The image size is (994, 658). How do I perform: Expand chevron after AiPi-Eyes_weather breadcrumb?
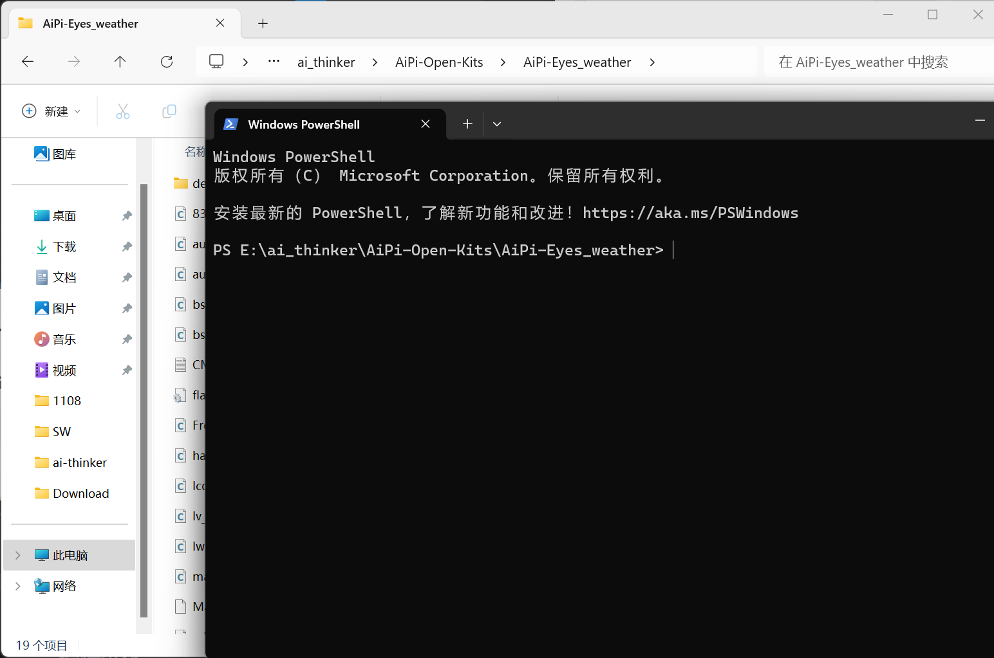(x=652, y=62)
